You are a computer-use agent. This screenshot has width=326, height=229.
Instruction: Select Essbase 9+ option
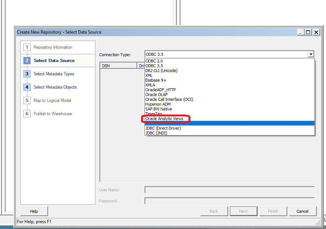pos(230,80)
